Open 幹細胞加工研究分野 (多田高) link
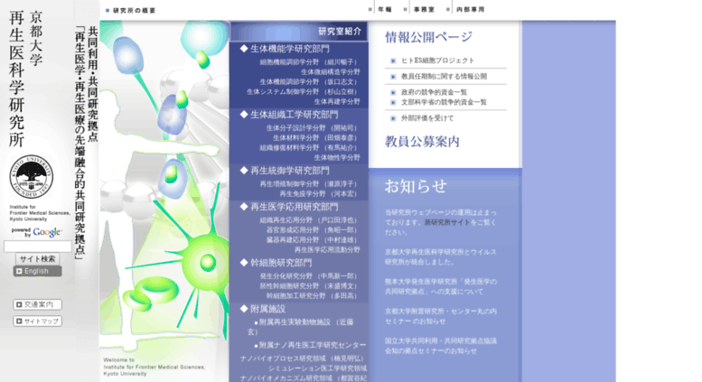702x382 pixels. [x=313, y=295]
